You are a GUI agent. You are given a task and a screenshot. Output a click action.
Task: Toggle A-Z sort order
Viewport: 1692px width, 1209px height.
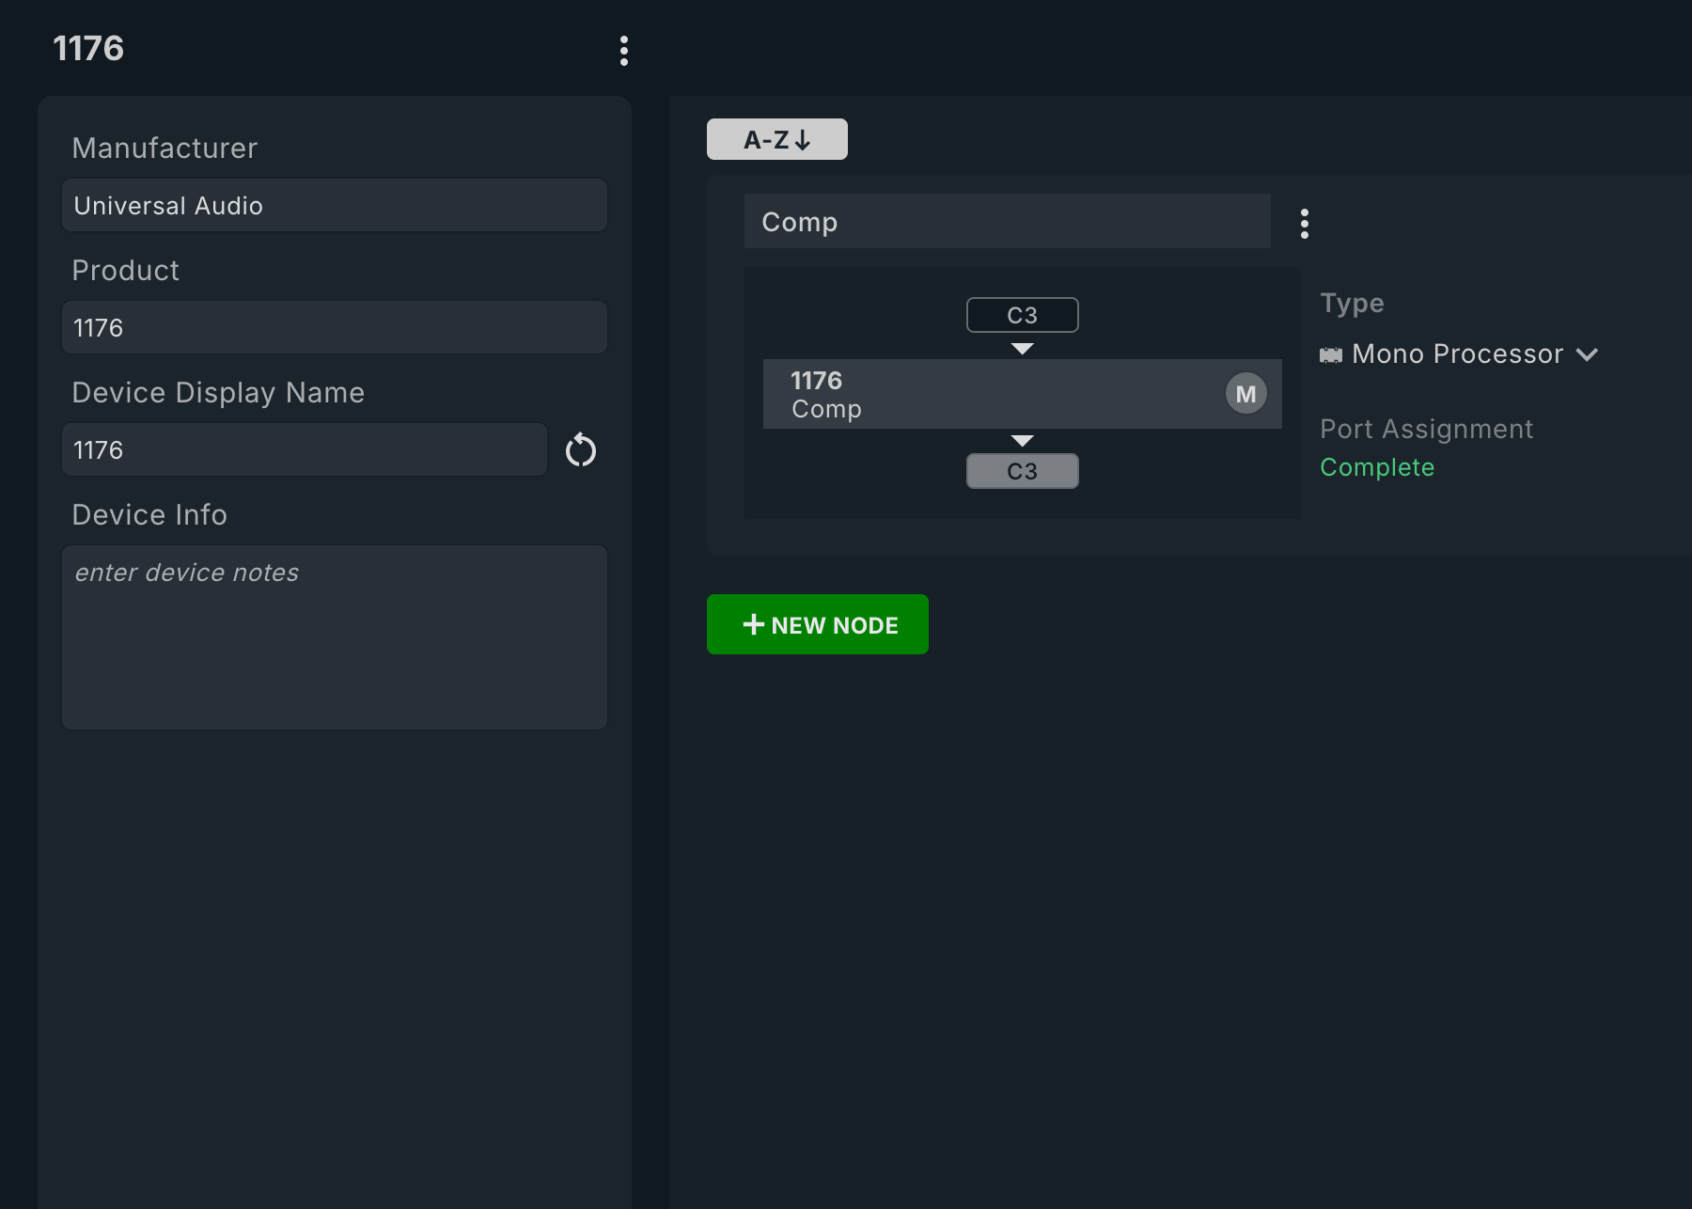777,139
